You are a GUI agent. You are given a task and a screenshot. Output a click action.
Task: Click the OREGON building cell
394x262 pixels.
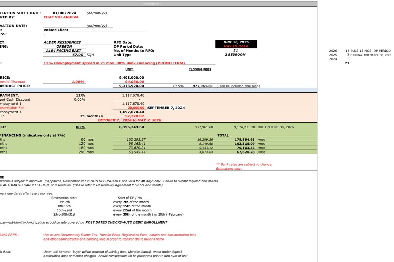[x=64, y=47]
